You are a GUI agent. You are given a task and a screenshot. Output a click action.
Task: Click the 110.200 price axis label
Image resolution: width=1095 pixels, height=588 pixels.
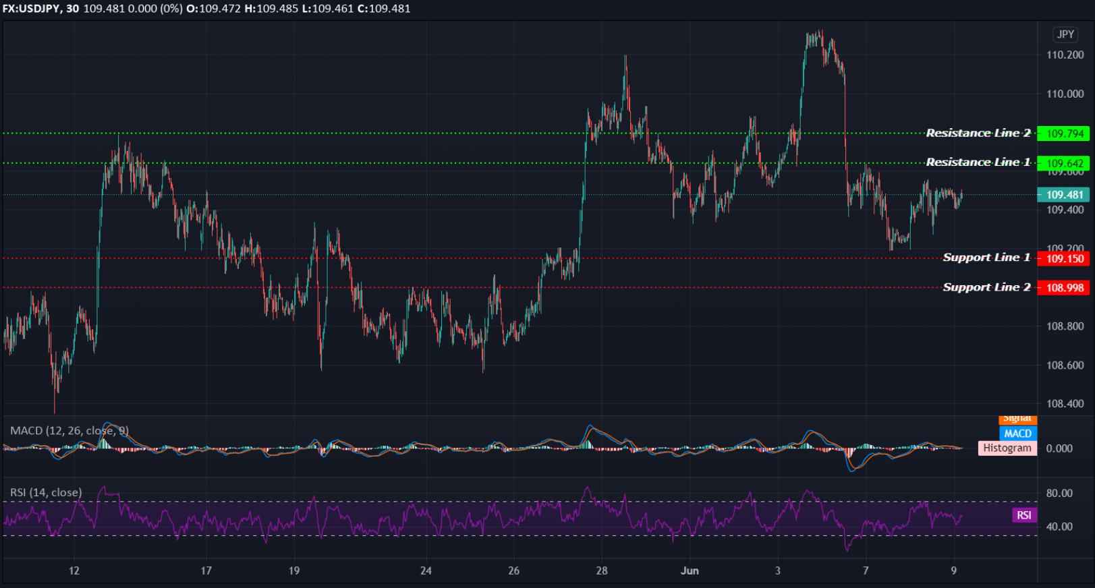coord(1065,55)
